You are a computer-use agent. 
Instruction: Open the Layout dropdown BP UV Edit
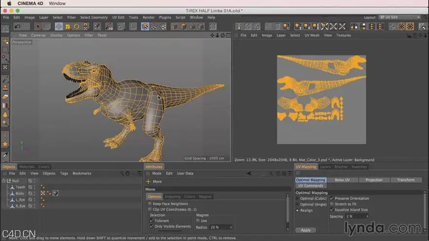pyautogui.click(x=399, y=17)
